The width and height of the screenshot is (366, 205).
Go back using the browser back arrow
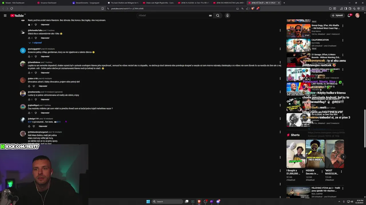tap(3, 9)
